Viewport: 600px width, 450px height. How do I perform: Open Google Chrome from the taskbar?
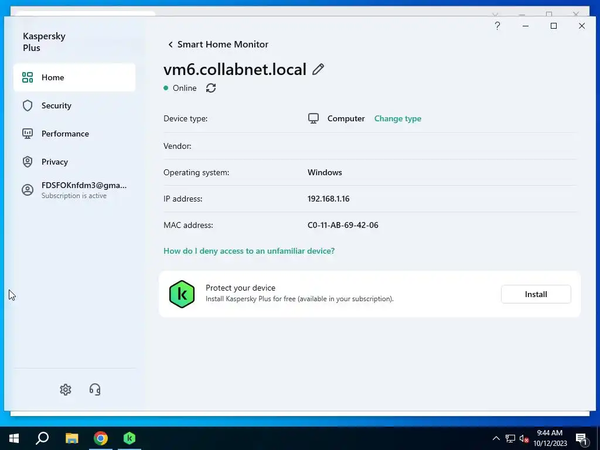[x=101, y=438]
